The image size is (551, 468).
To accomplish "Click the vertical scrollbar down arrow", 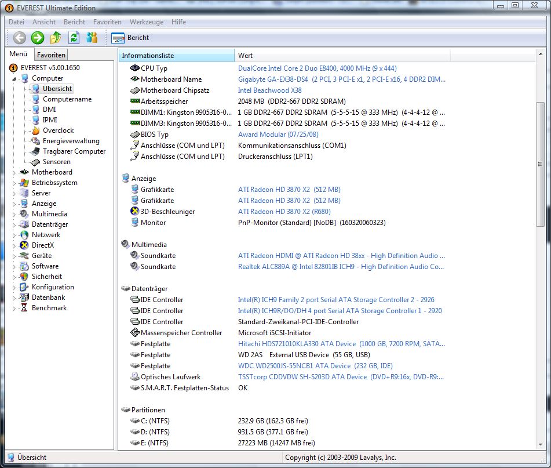I will pos(541,445).
